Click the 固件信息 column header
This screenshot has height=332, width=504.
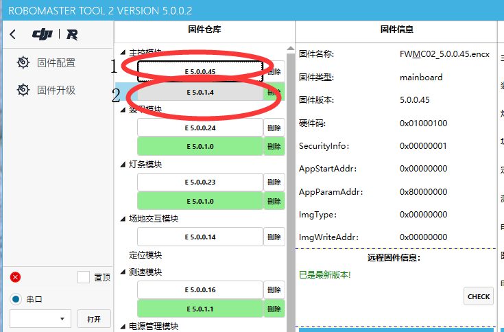tap(397, 29)
